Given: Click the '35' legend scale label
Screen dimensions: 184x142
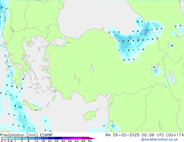Looking at the screenshot, I should (70, 141).
